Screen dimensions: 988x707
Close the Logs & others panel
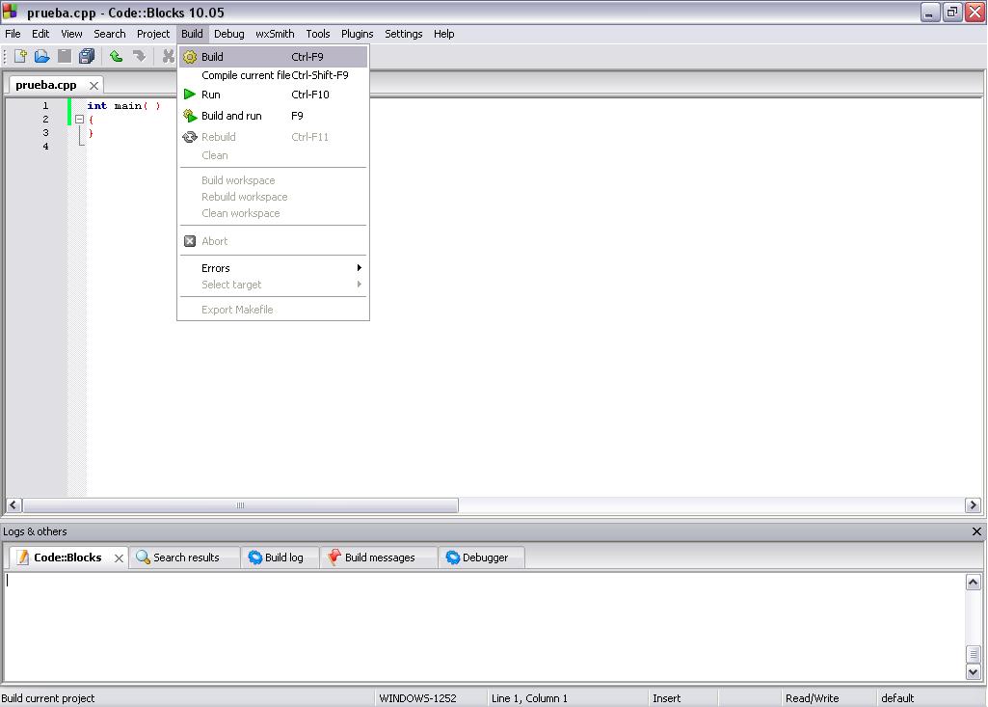click(976, 531)
